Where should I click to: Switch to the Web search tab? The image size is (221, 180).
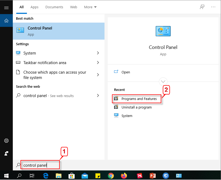click(x=74, y=7)
